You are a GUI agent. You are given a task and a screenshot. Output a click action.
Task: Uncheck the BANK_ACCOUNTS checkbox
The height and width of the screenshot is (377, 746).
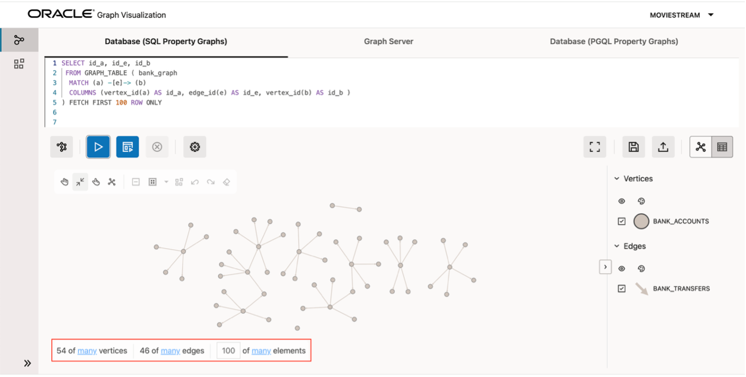(622, 221)
